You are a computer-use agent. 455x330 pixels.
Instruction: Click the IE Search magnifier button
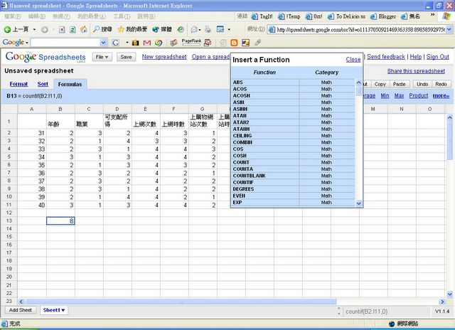(102, 29)
